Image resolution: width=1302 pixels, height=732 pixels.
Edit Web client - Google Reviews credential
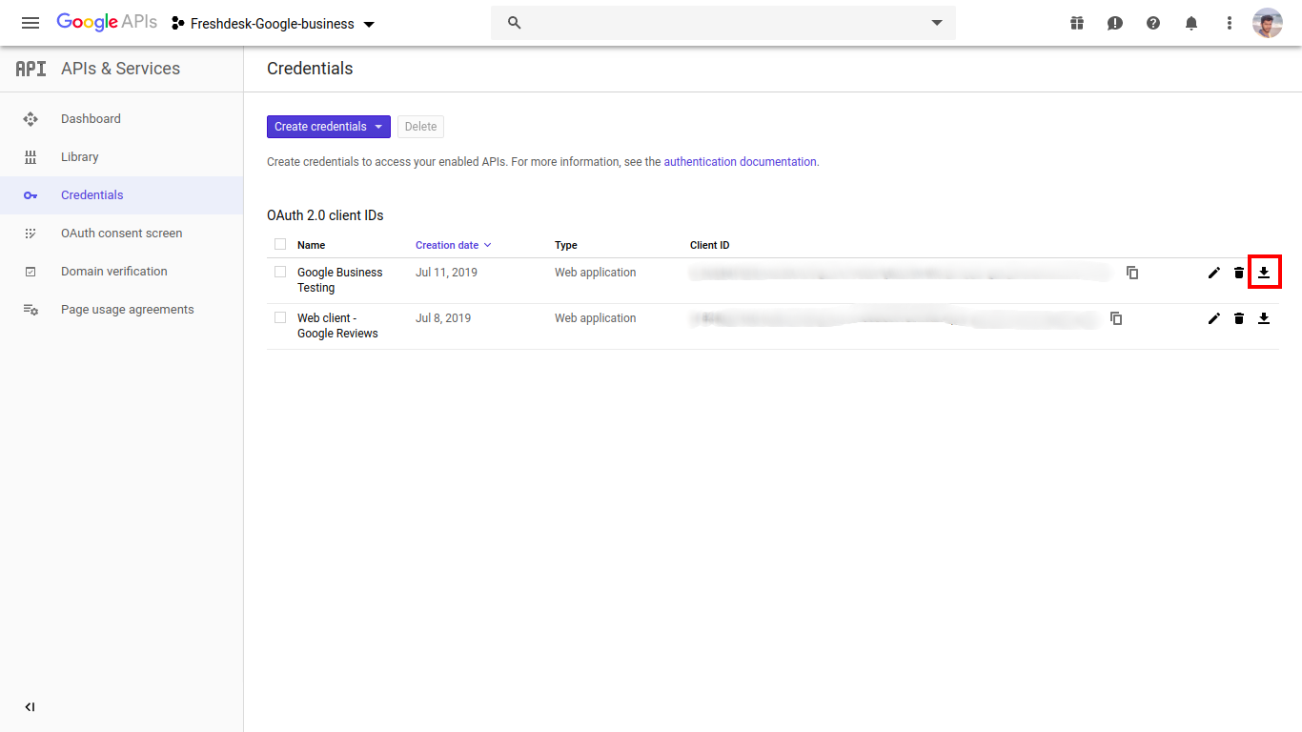[1213, 318]
